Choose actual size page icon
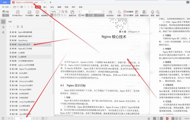Viewport: 190px width, 120px height. click(52, 15)
